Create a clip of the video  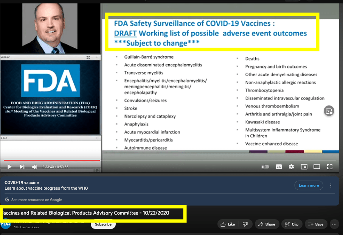pos(292,224)
